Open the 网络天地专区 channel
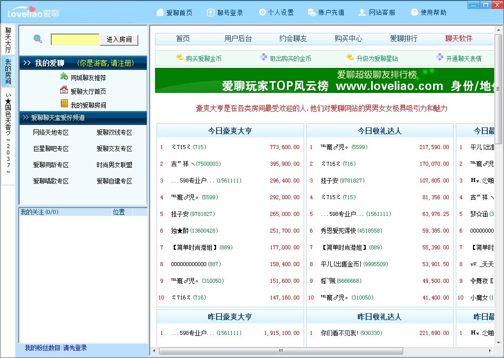The height and width of the screenshot is (358, 504). (x=51, y=133)
